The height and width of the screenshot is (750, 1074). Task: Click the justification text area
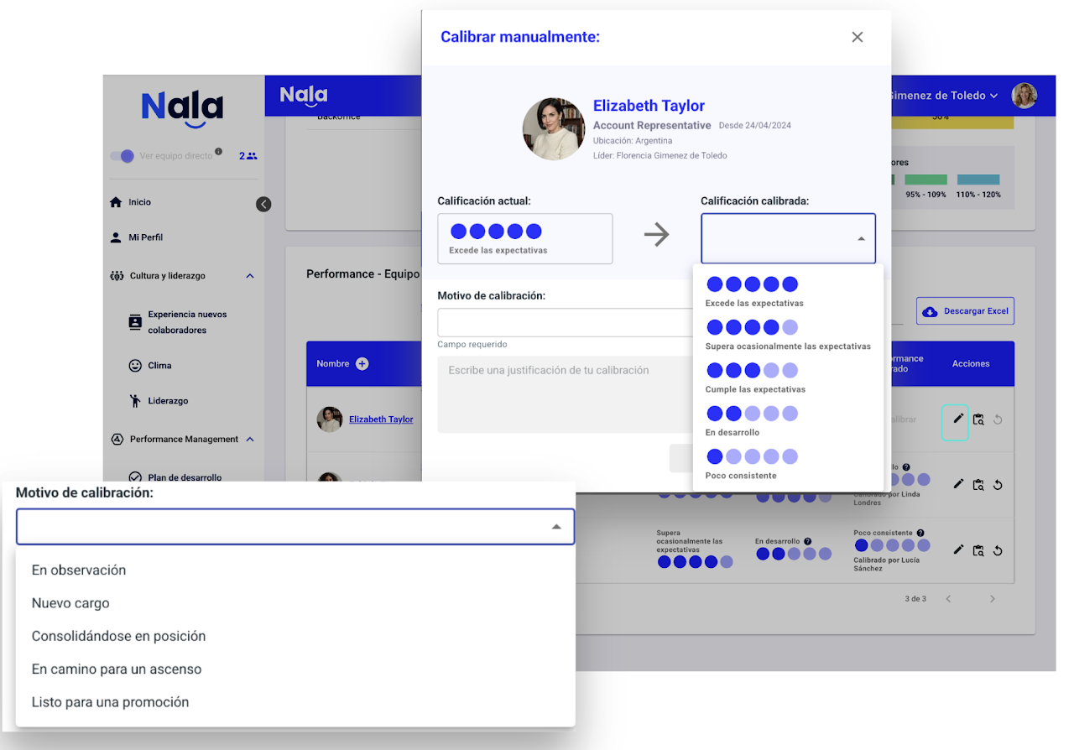pyautogui.click(x=562, y=394)
